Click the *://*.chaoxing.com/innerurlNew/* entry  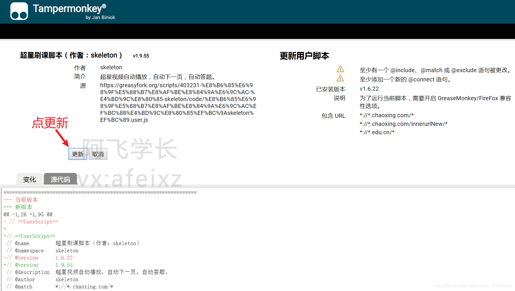404,124
